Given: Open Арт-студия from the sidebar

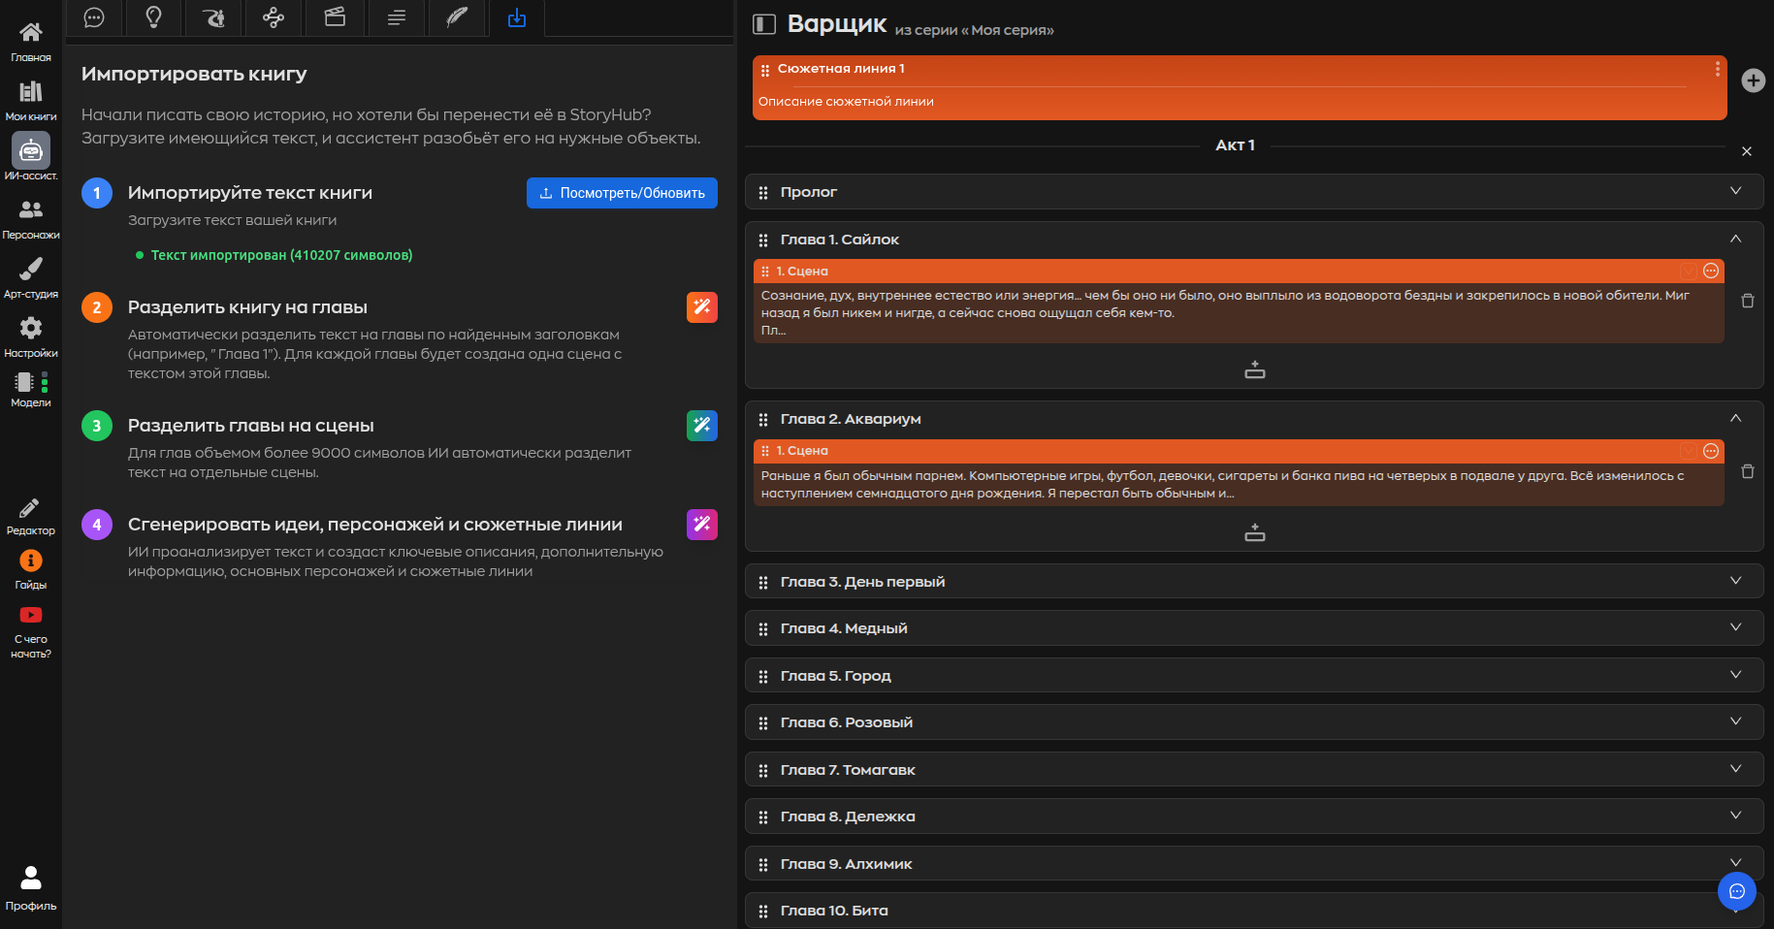Looking at the screenshot, I should click(x=31, y=277).
